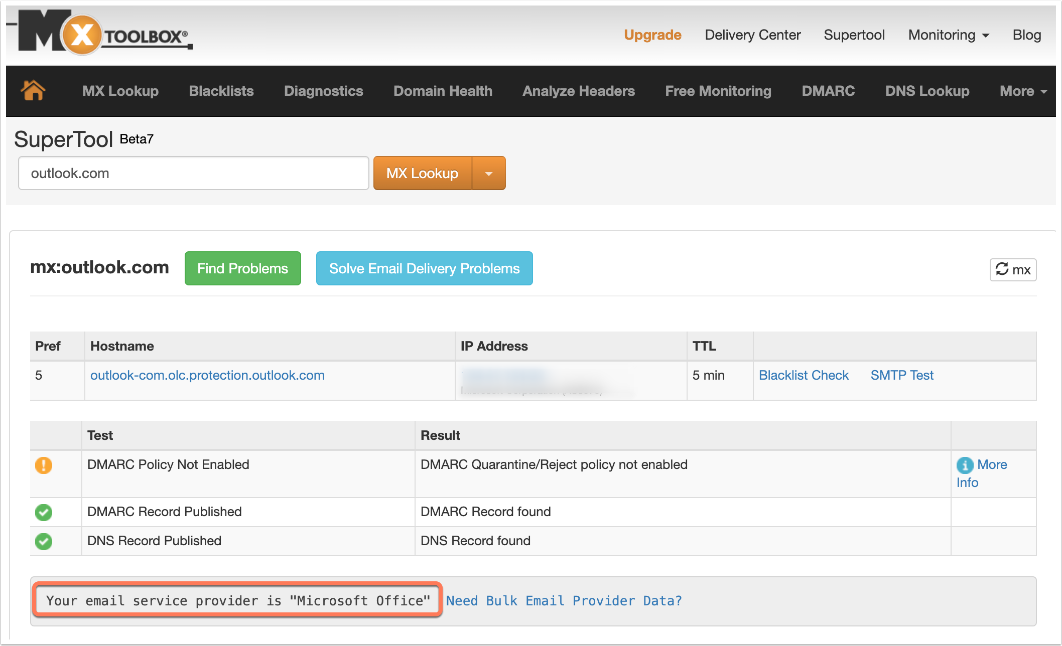Click the mx:outlook.com heading
Screen dimensions: 1062x646
click(x=99, y=267)
